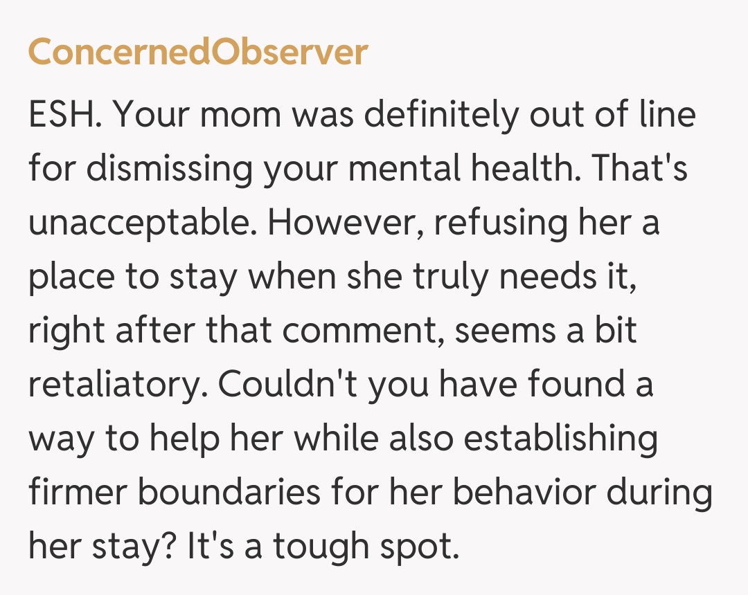748x595 pixels.
Task: Open the ConcernedObserver user profile
Action: pos(197,52)
